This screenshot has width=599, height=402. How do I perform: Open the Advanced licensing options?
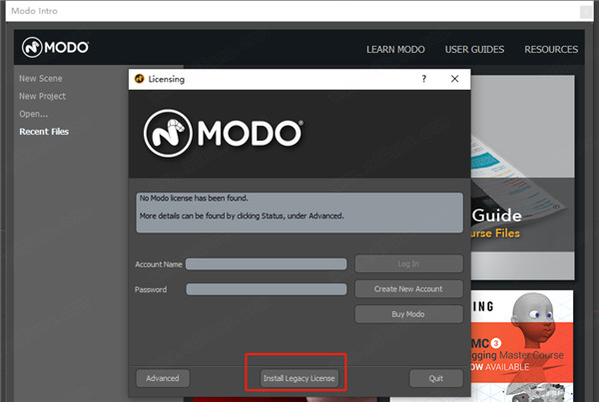163,378
